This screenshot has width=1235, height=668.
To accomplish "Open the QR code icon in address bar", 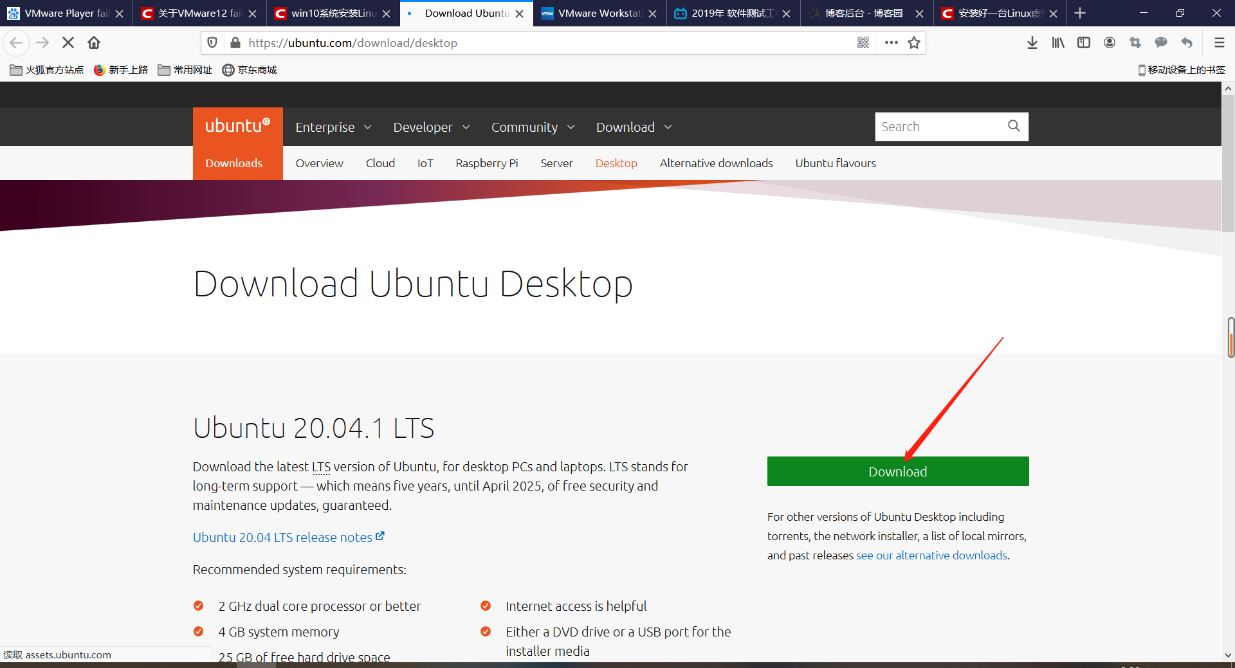I will (x=863, y=43).
